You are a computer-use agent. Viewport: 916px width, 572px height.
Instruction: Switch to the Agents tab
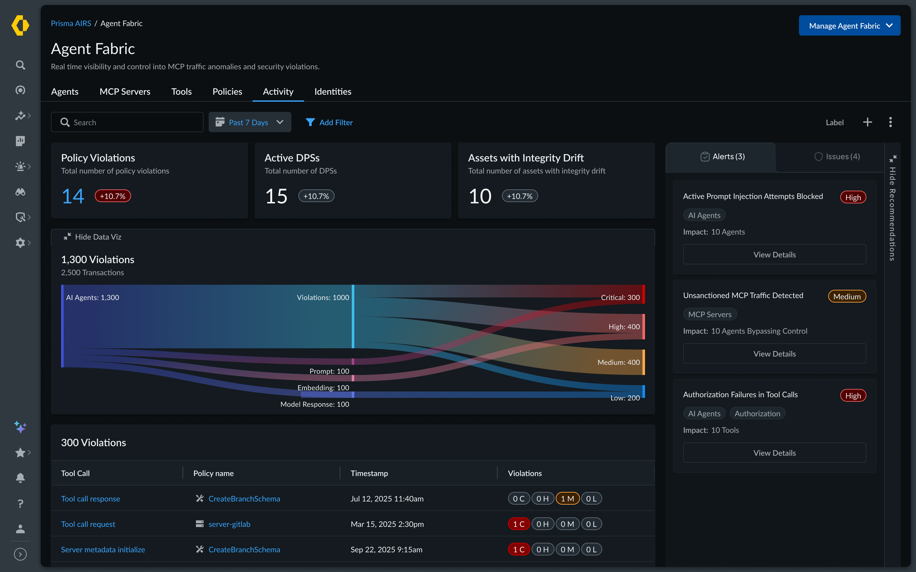65,92
